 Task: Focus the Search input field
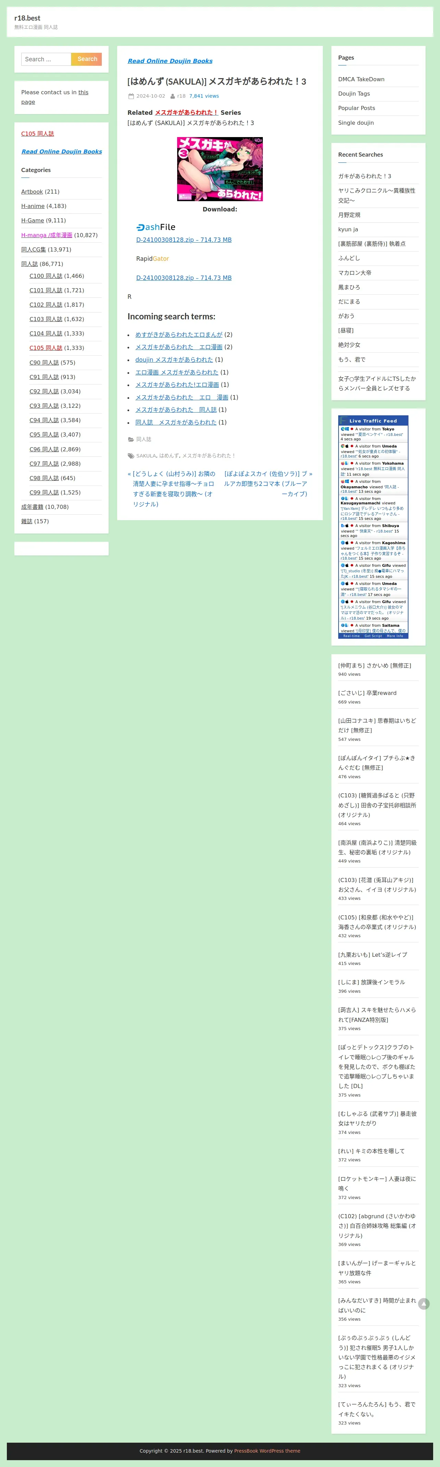tap(46, 59)
